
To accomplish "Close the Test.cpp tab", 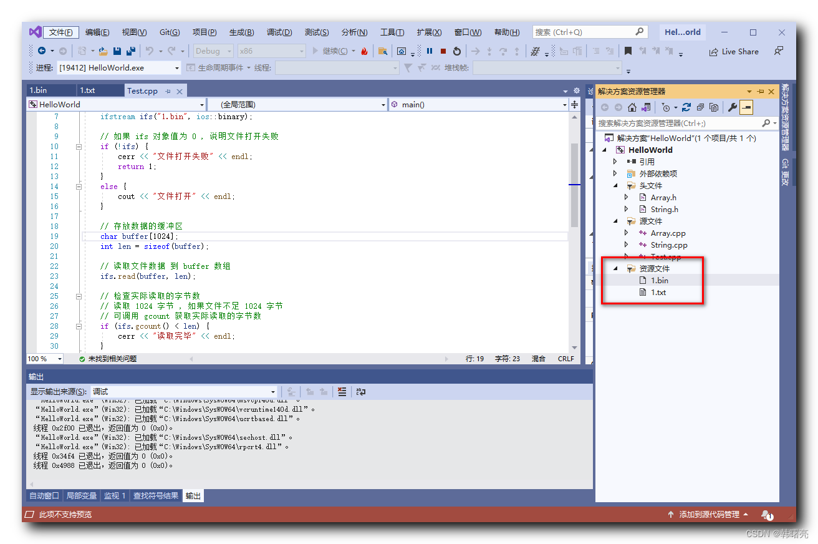I will click(x=180, y=91).
